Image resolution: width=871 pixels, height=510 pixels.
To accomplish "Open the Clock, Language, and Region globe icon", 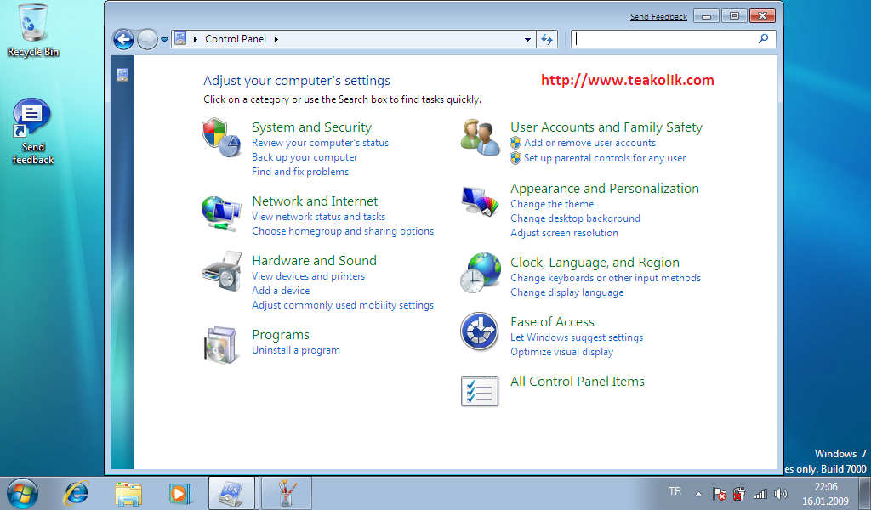I will pyautogui.click(x=480, y=273).
